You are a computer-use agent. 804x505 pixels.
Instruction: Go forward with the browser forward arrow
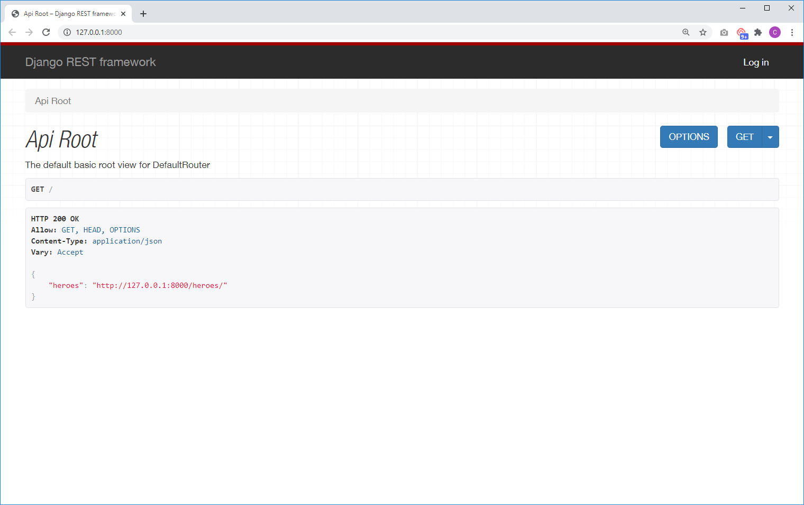pyautogui.click(x=29, y=32)
